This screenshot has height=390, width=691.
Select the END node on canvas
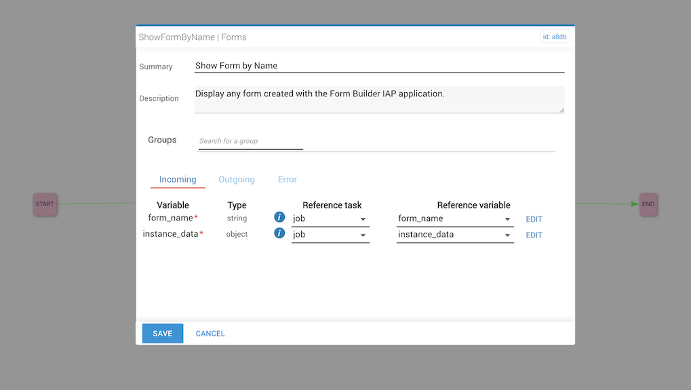click(648, 204)
